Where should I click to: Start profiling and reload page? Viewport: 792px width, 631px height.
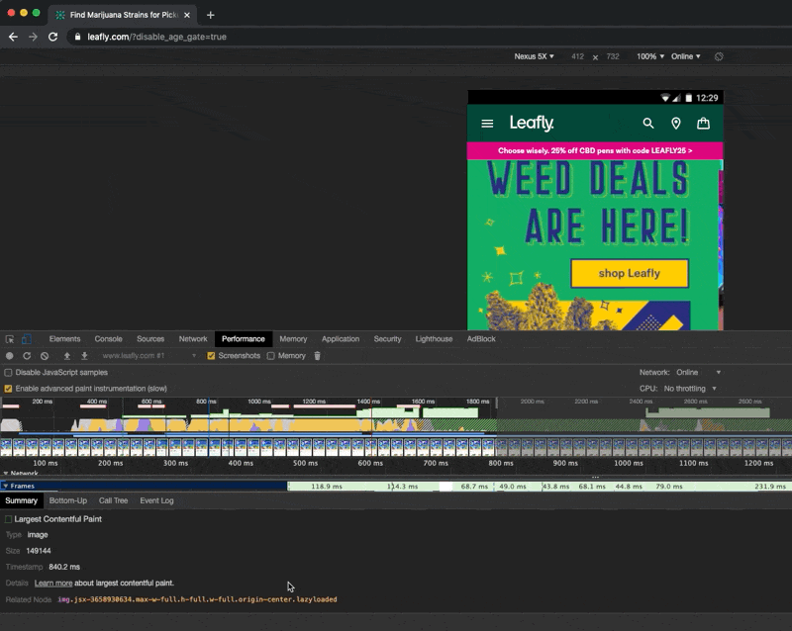pos(27,356)
